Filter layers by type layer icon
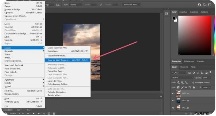 [x=198, y=73]
